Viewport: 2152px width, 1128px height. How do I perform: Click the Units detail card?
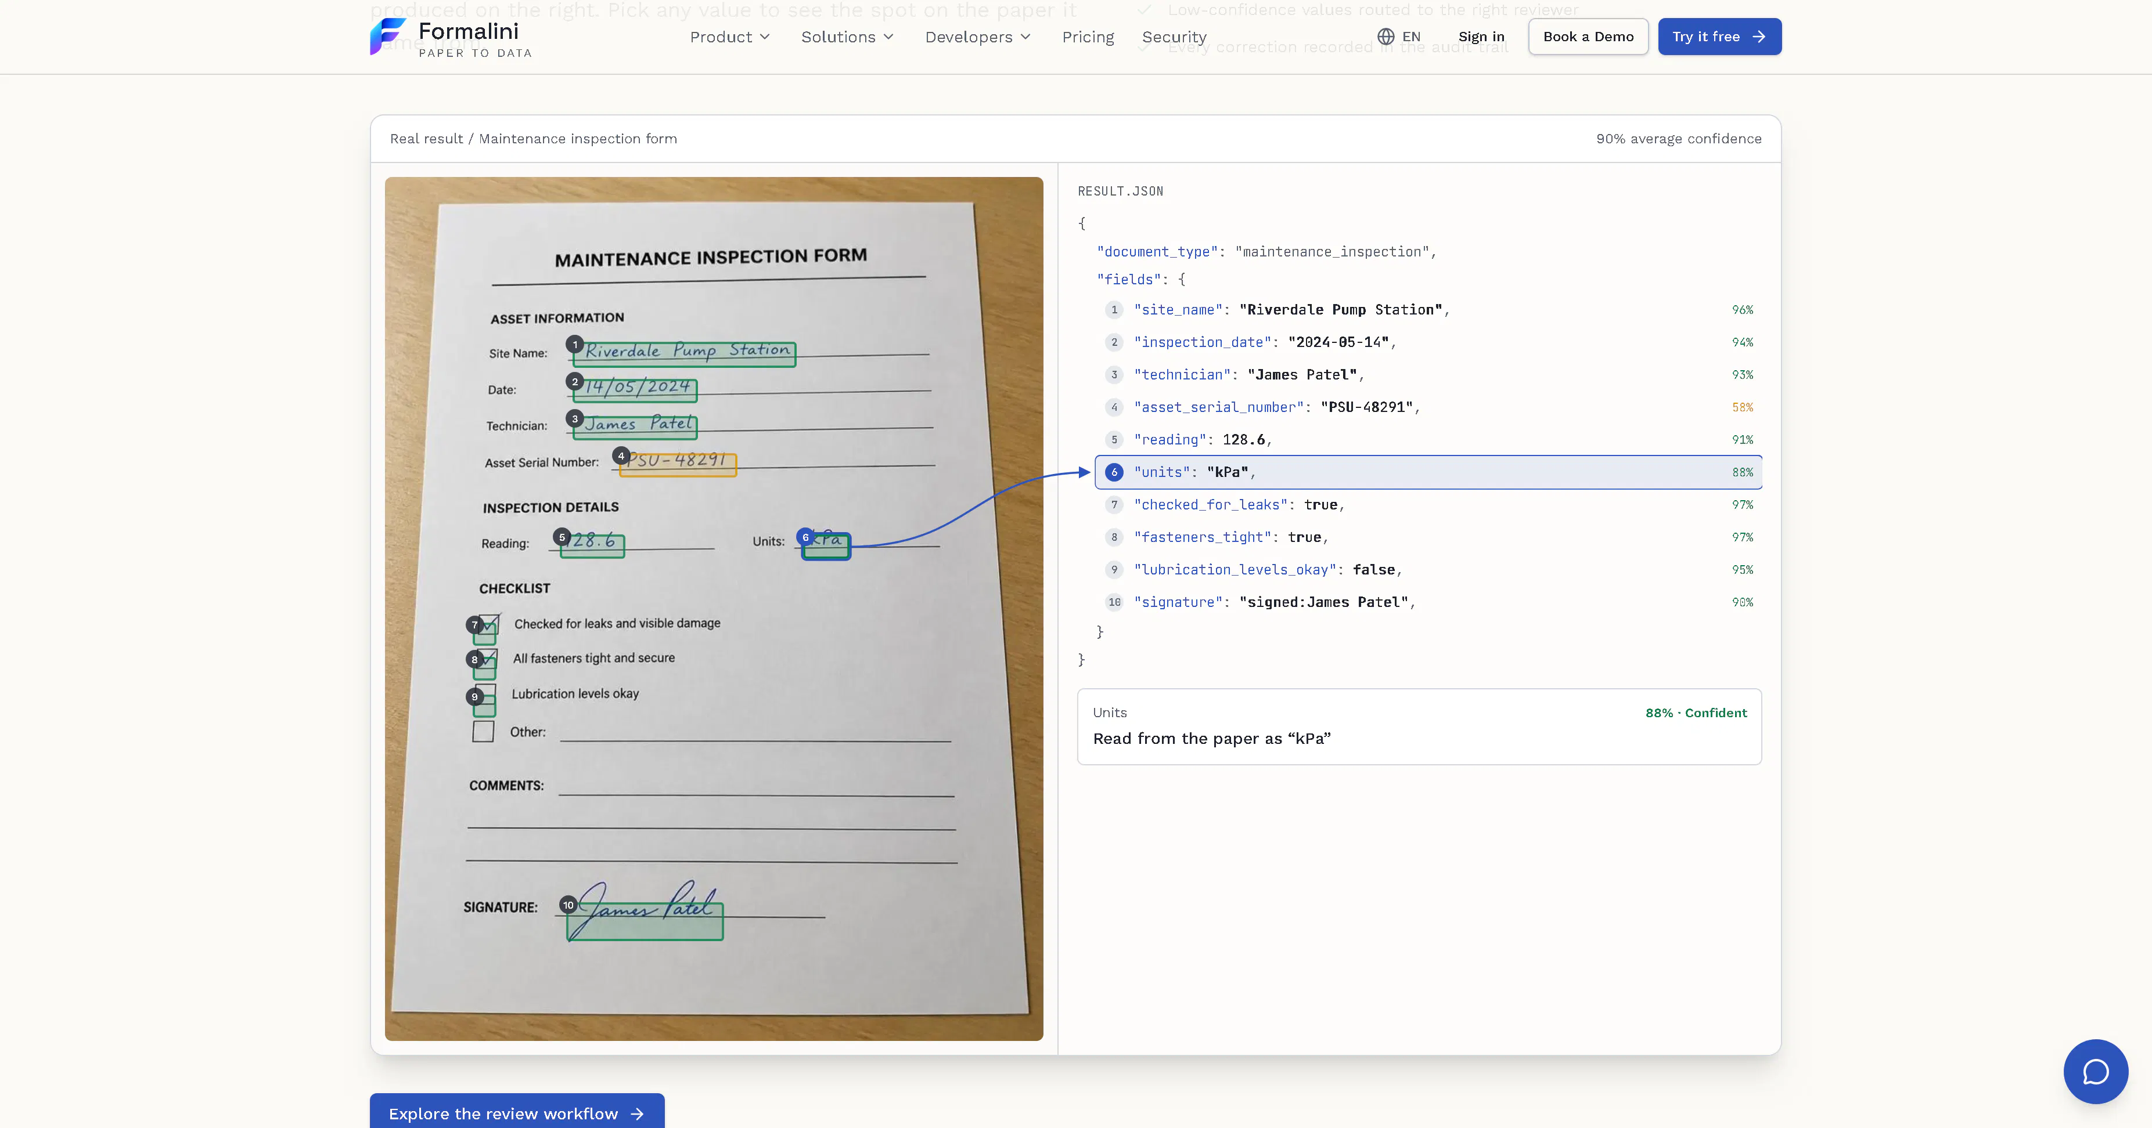(1419, 726)
